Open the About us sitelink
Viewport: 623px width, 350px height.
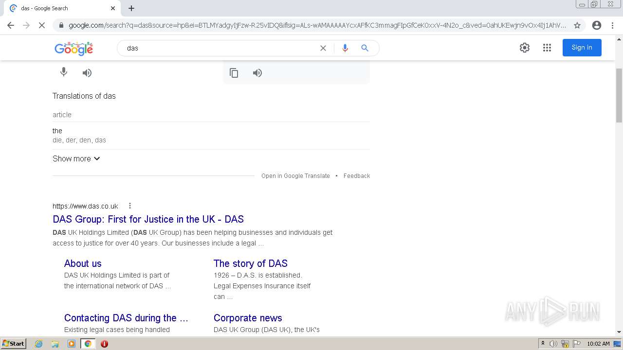pos(83,263)
